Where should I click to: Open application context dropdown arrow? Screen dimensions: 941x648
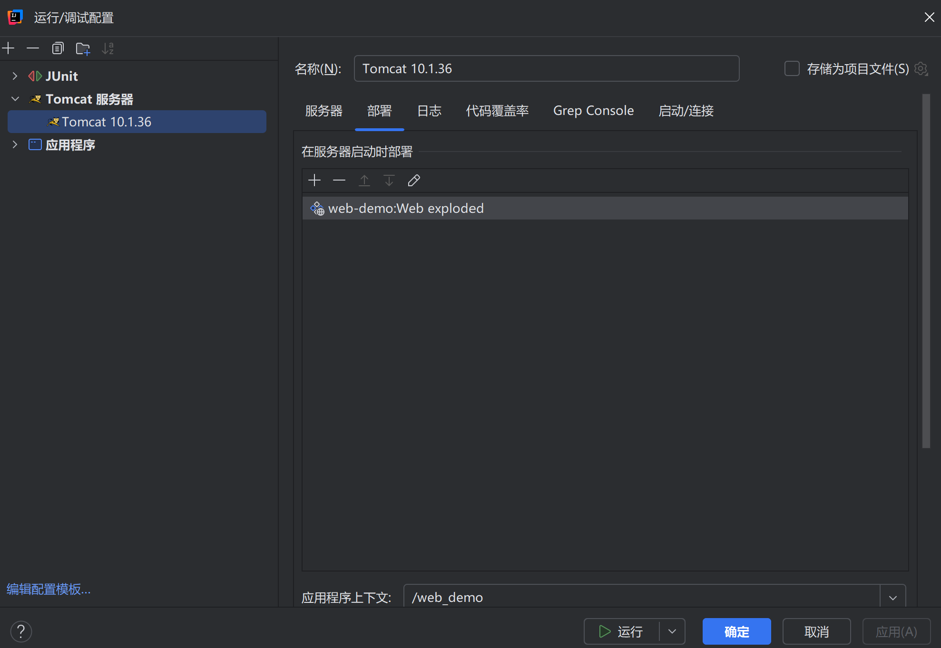point(893,597)
